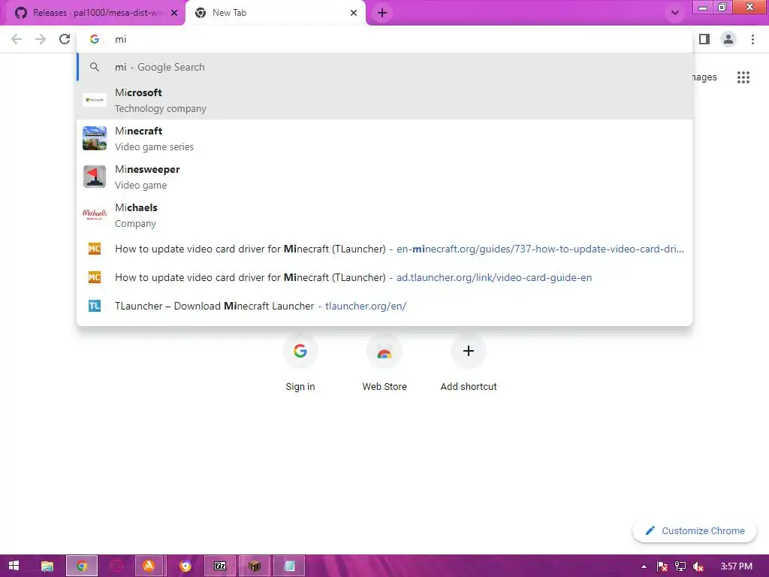Open the Notepad taskbar icon
Image resolution: width=769 pixels, height=577 pixels.
289,566
